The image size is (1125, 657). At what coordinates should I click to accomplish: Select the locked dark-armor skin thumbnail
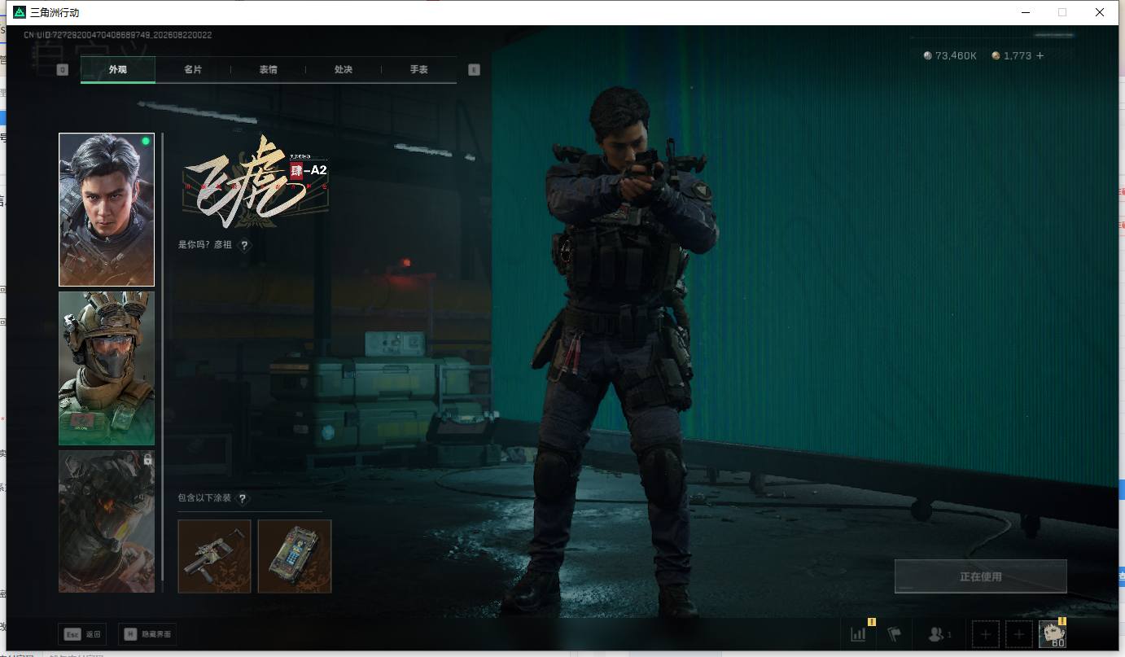(x=107, y=521)
